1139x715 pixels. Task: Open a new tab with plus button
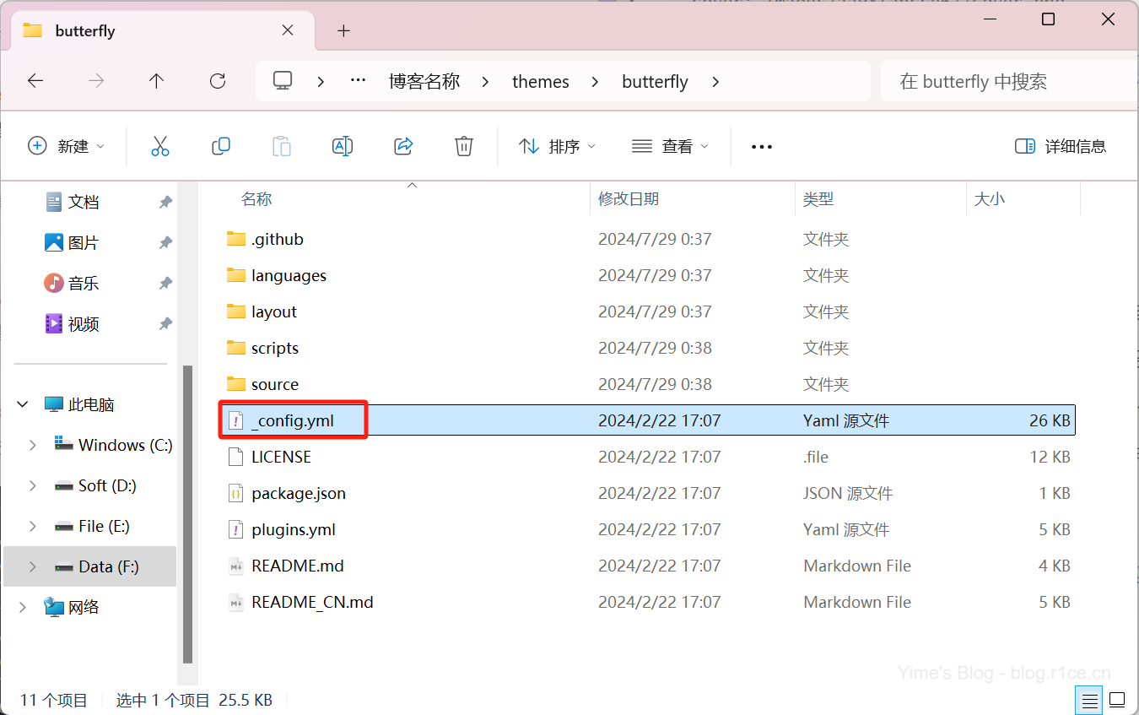[343, 31]
